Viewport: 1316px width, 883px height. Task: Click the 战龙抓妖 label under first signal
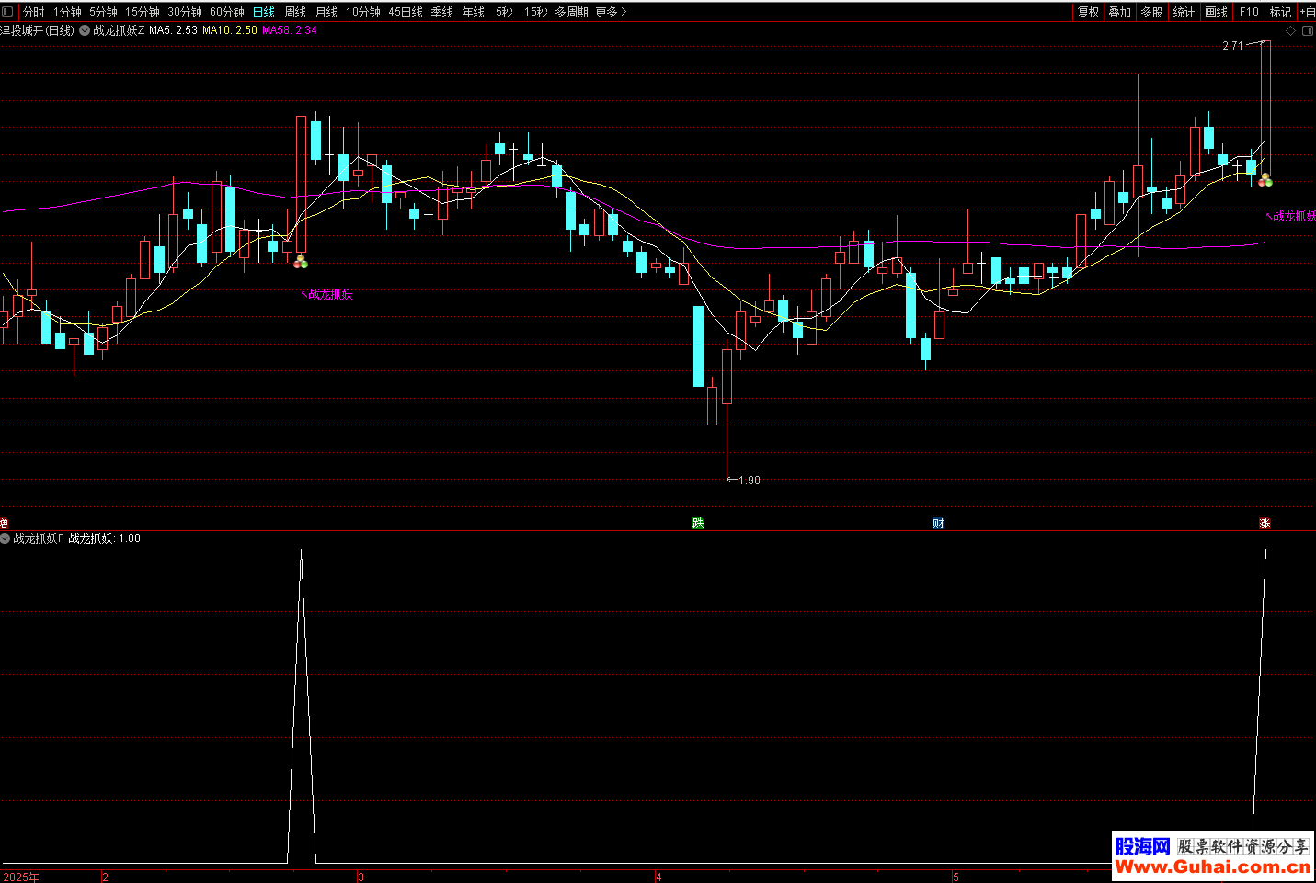tap(330, 294)
